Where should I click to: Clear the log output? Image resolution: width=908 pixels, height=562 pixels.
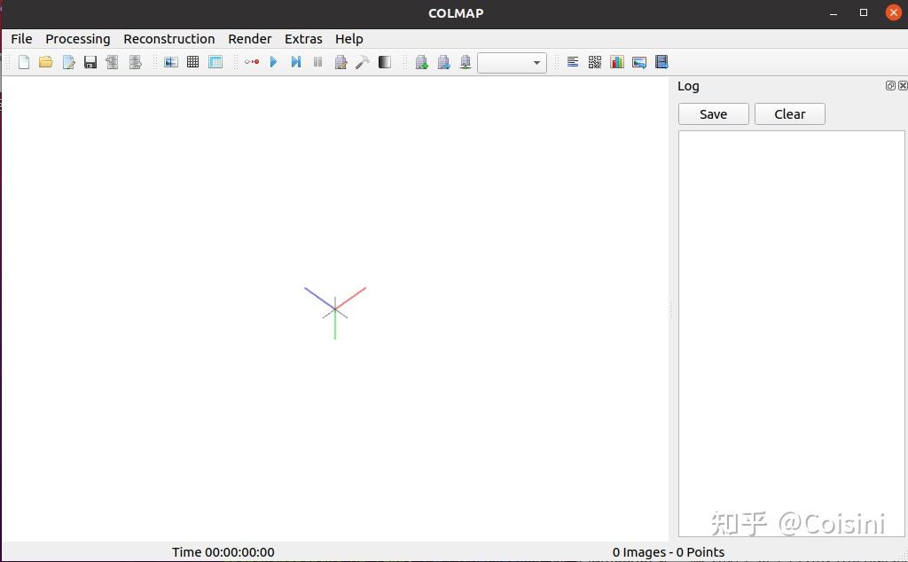[788, 113]
